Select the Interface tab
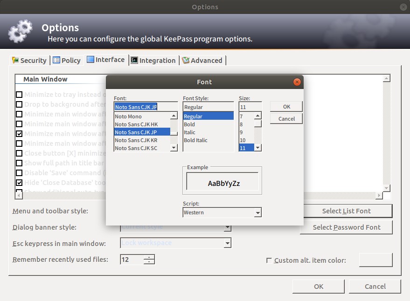This screenshot has width=410, height=301. (x=106, y=60)
